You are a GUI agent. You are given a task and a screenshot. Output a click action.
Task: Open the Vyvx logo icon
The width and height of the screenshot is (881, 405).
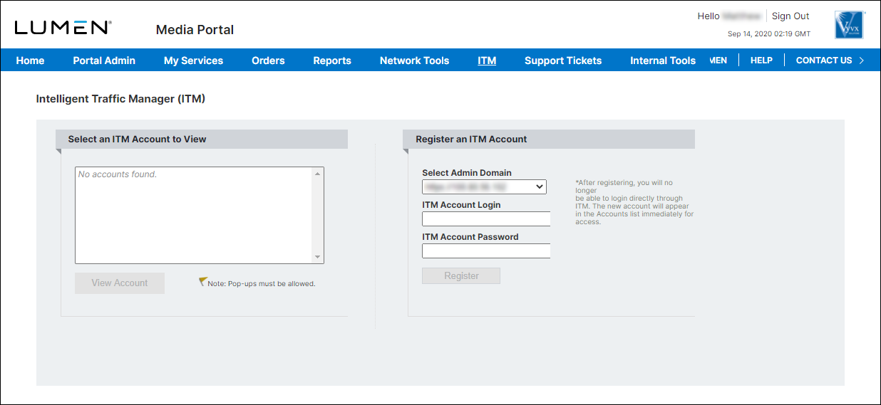coord(849,25)
